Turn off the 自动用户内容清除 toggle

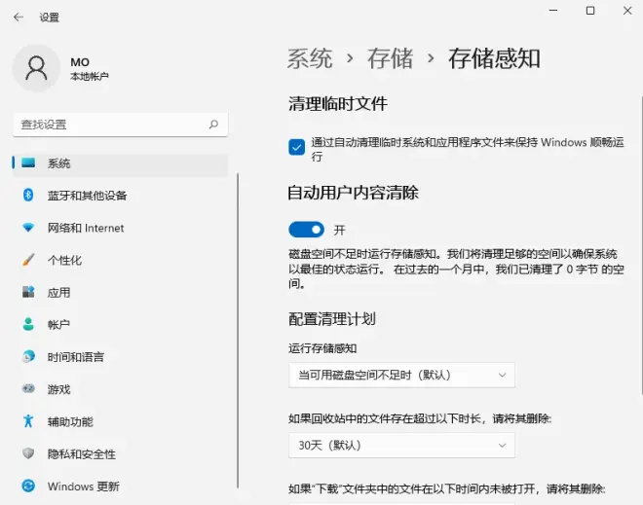tap(306, 230)
